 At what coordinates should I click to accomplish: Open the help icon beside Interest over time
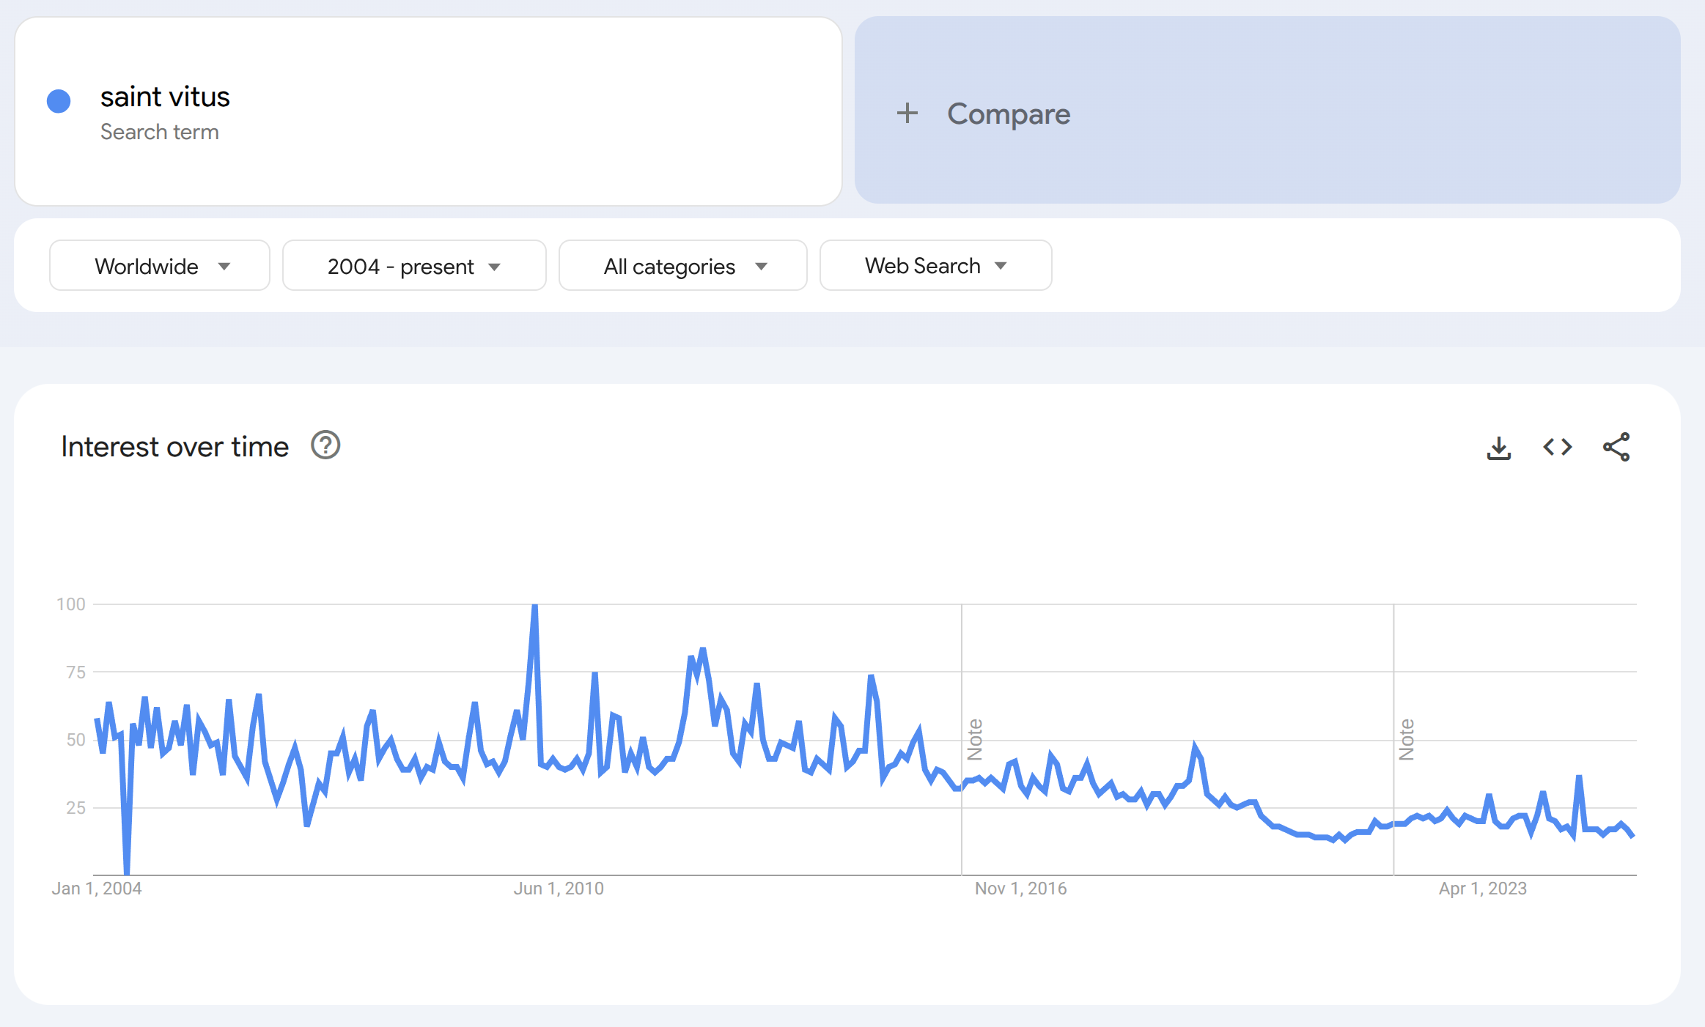[x=325, y=445]
